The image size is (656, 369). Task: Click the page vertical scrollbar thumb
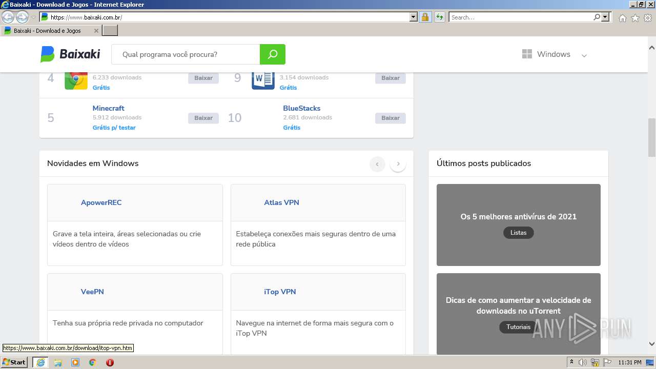[652, 137]
